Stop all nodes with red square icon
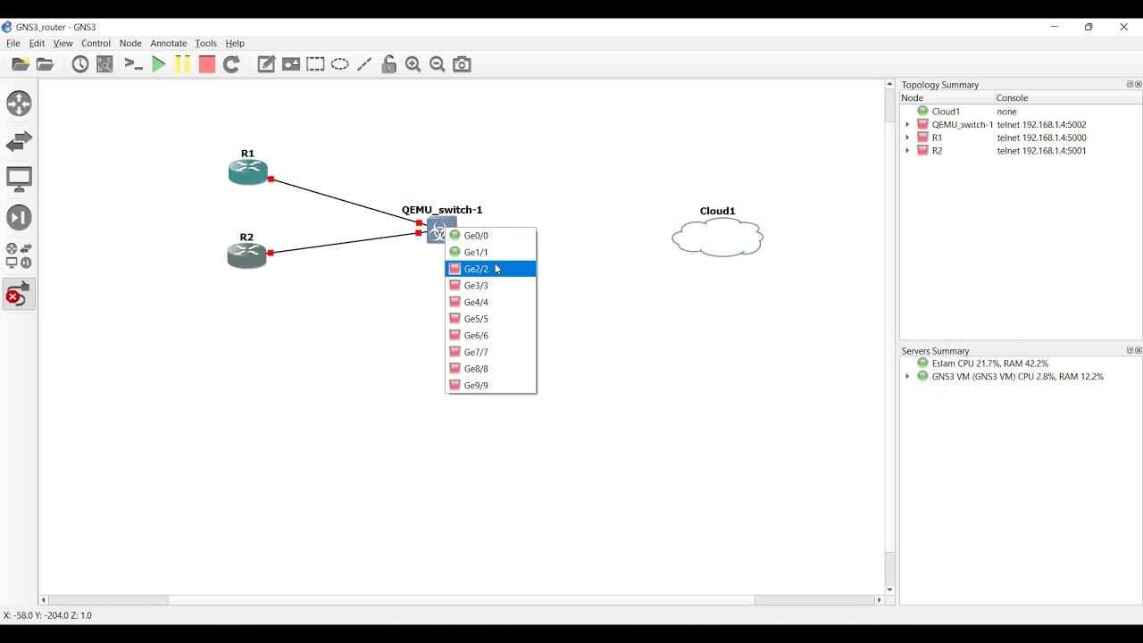Screen dimensions: 1143x643 [x=207, y=64]
